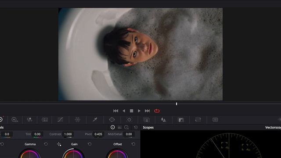Reset the Offset wheel
281x158 pixels.
click(133, 144)
